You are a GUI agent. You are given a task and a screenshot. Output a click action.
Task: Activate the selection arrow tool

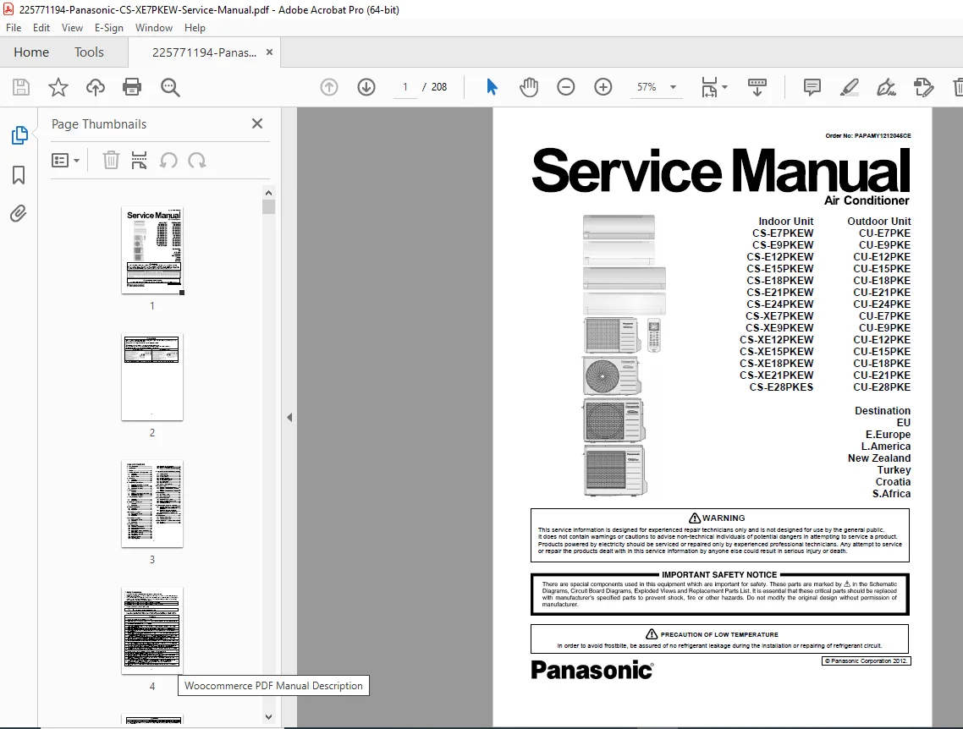click(x=492, y=87)
